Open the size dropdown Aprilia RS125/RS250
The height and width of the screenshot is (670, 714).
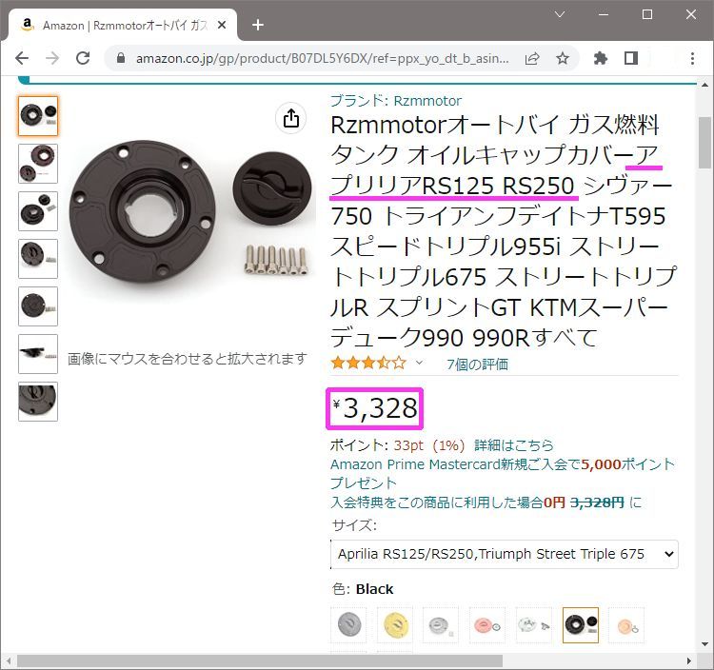tap(505, 554)
